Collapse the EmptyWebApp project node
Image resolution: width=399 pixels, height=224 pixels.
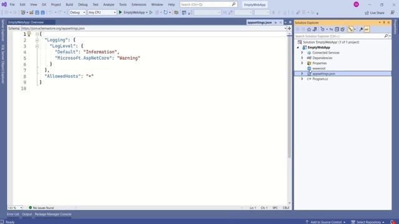pyautogui.click(x=298, y=47)
